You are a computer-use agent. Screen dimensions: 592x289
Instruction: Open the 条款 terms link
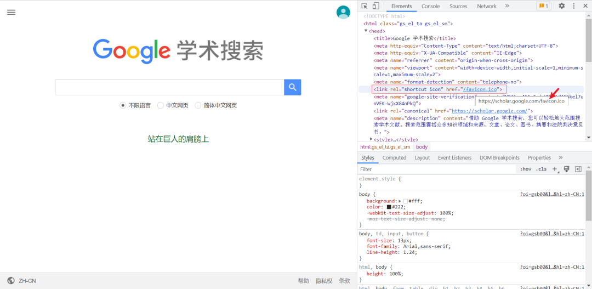pos(344,281)
